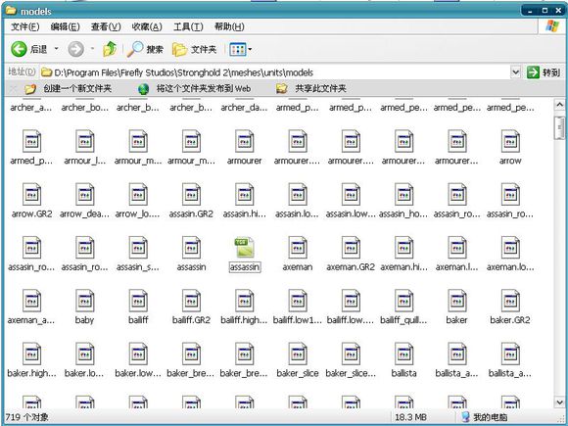Click the green Back arrow button
Viewport: 568px width, 426px height.
(x=19, y=49)
